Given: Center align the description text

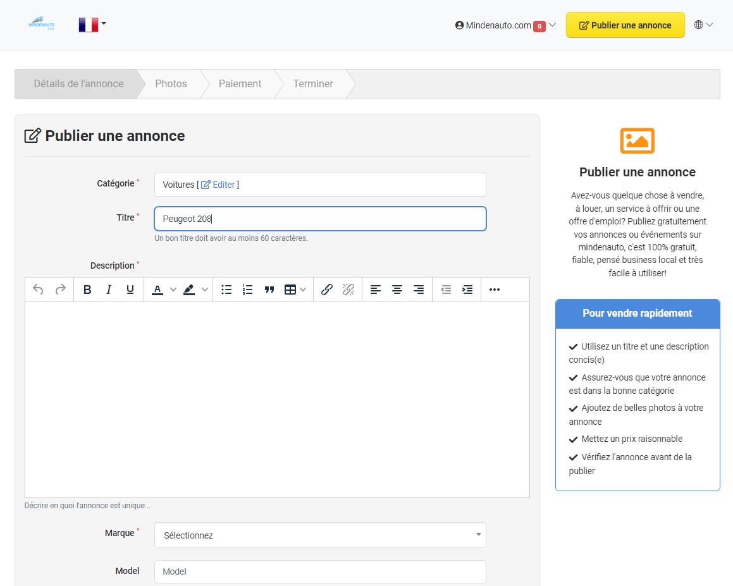Looking at the screenshot, I should 397,290.
